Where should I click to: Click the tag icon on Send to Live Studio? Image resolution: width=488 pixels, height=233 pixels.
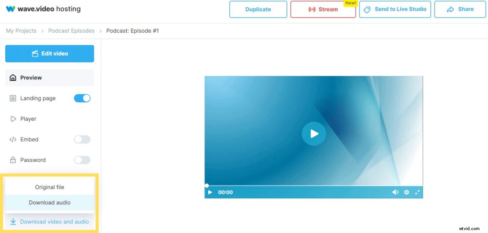(367, 10)
